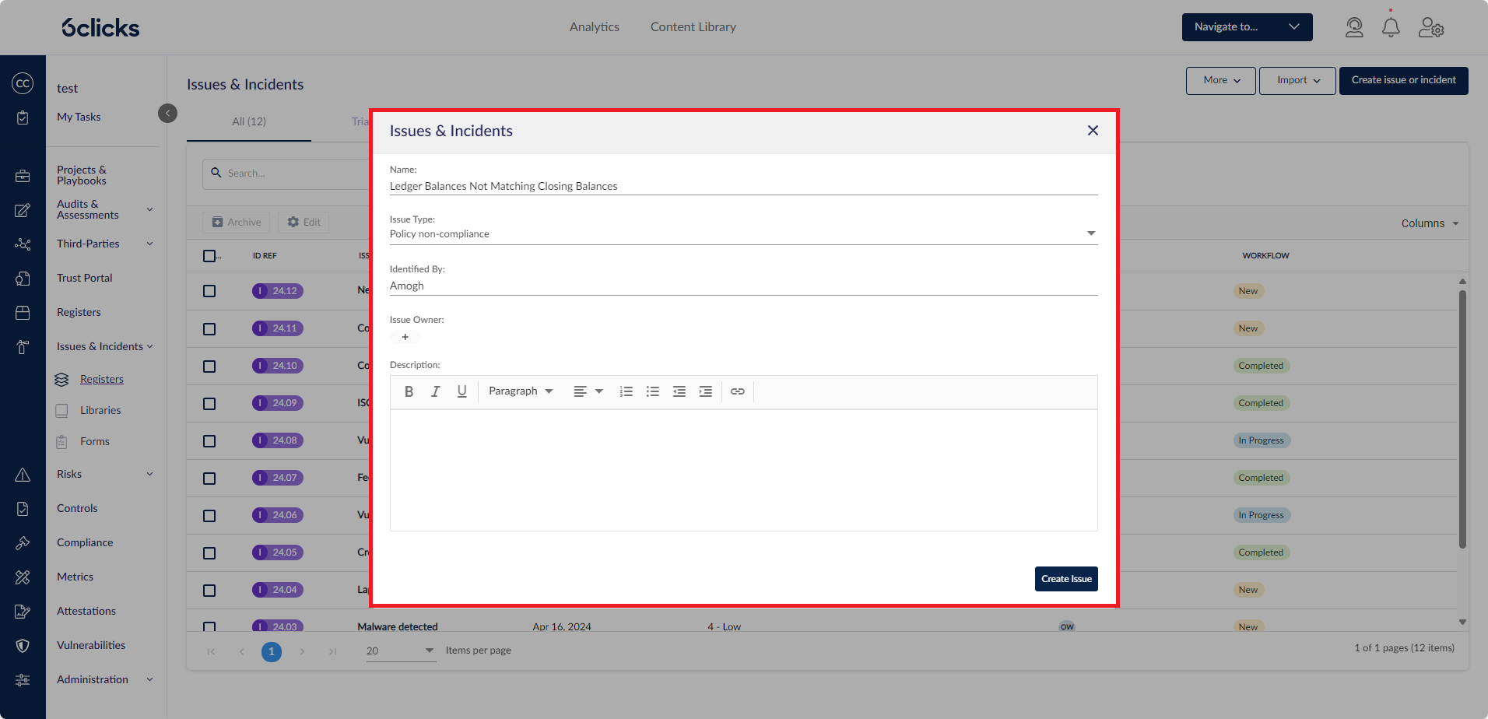Open the Issue Type dropdown

point(742,234)
